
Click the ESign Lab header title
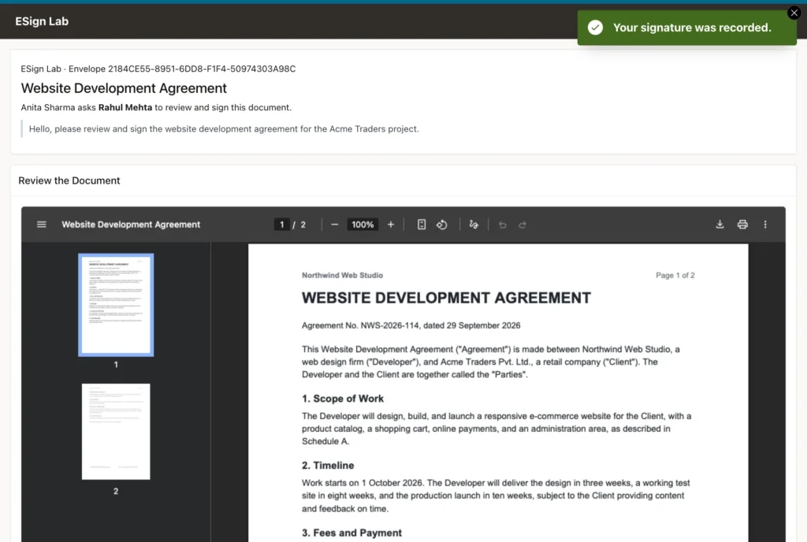pos(42,21)
